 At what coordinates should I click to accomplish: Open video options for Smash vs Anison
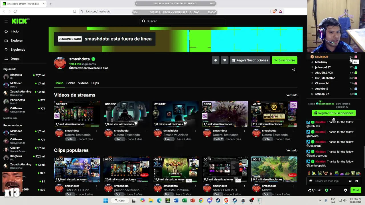click(195, 131)
